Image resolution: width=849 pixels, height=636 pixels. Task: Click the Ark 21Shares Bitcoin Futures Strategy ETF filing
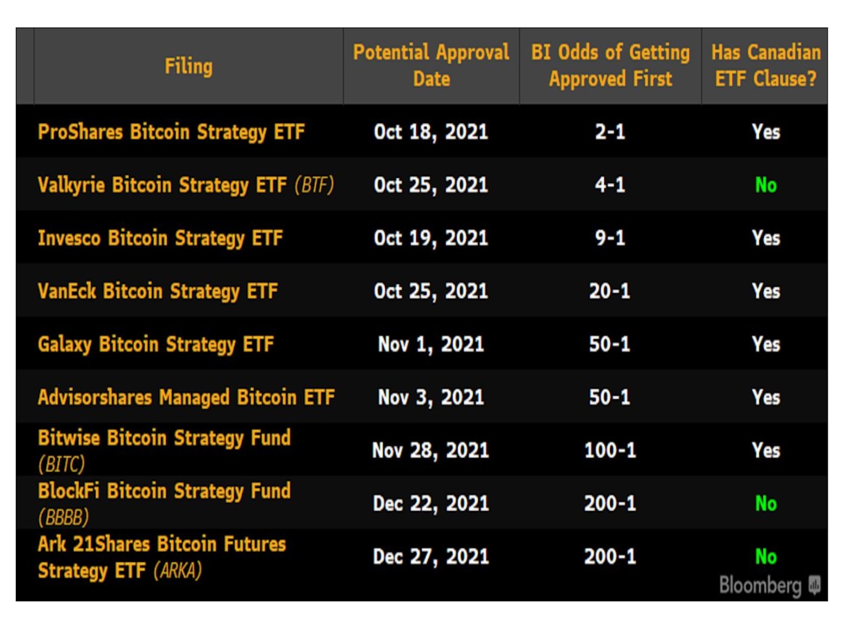[x=162, y=556]
